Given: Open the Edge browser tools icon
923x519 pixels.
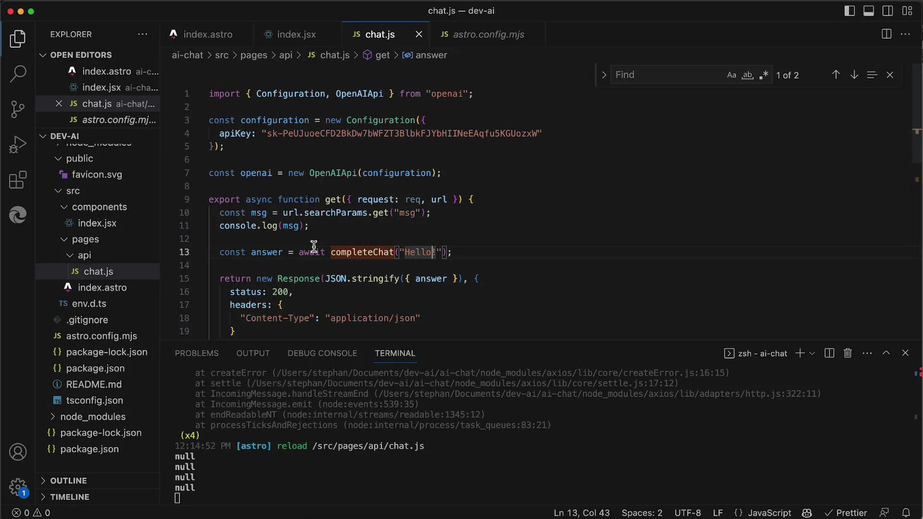Looking at the screenshot, I should coord(18,215).
